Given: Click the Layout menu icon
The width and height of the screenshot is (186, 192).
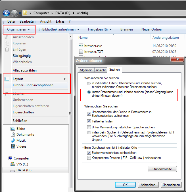Looking at the screenshot, I should (x=7, y=79).
